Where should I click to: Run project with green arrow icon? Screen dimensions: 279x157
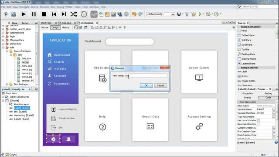pos(200,14)
